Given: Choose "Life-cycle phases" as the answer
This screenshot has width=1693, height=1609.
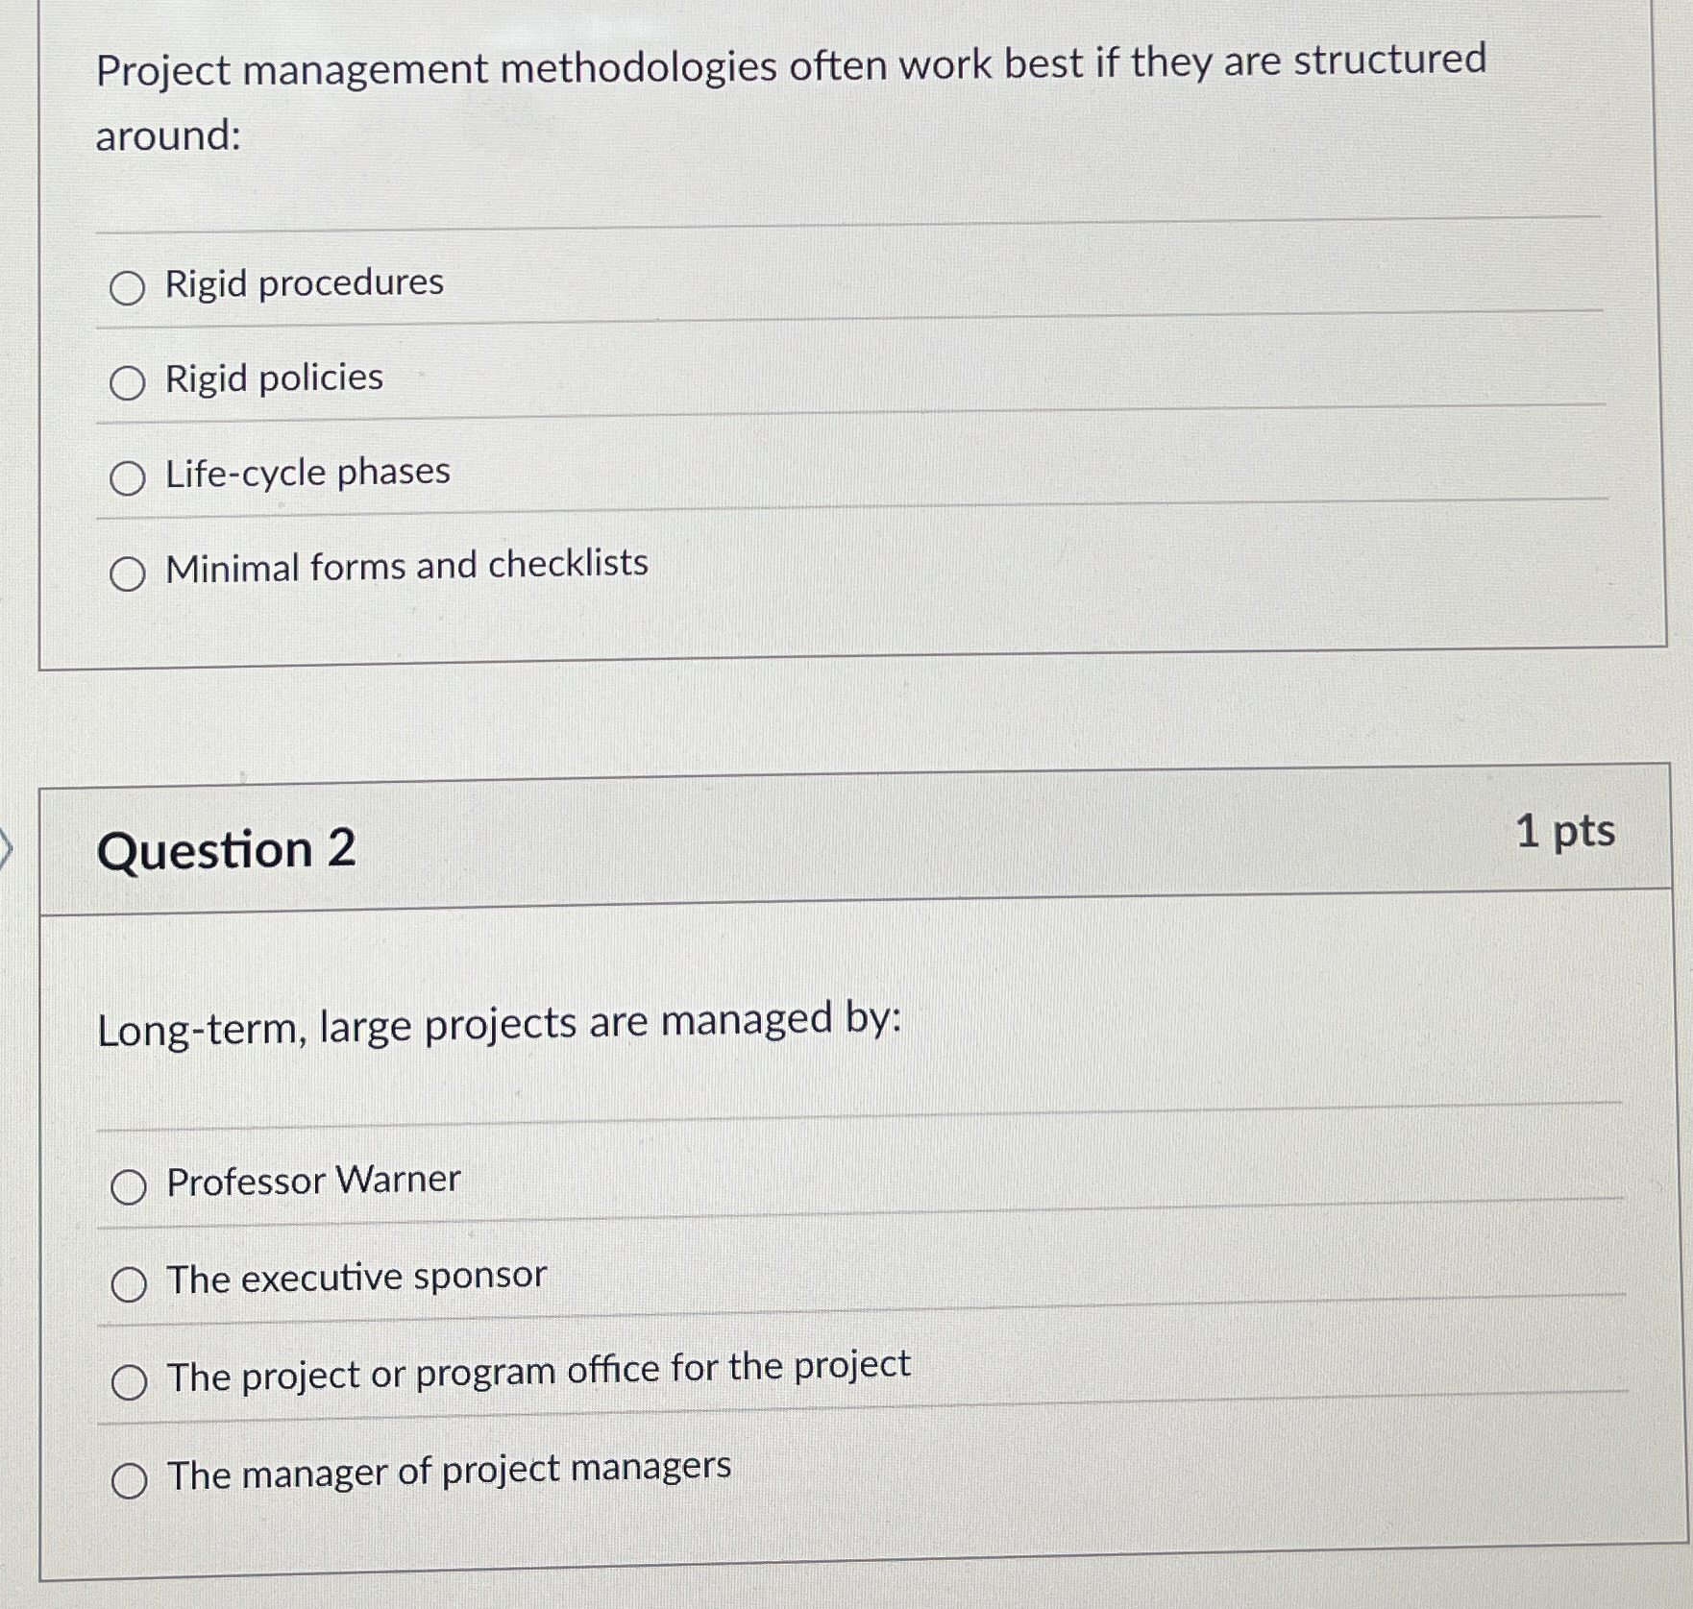Looking at the screenshot, I should pyautogui.click(x=126, y=475).
